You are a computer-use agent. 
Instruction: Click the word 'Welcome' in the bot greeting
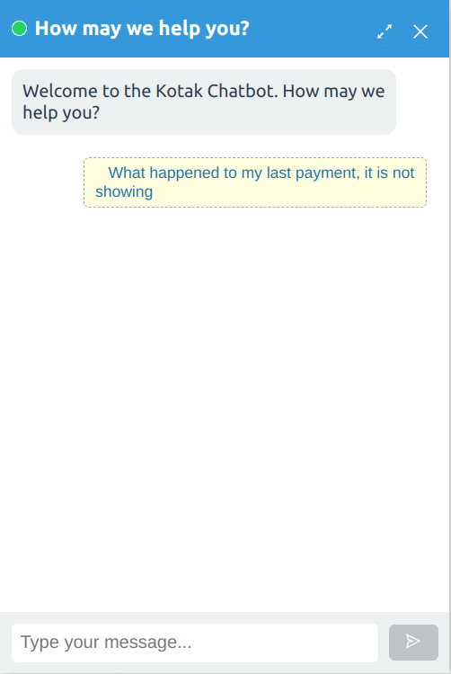coord(60,91)
